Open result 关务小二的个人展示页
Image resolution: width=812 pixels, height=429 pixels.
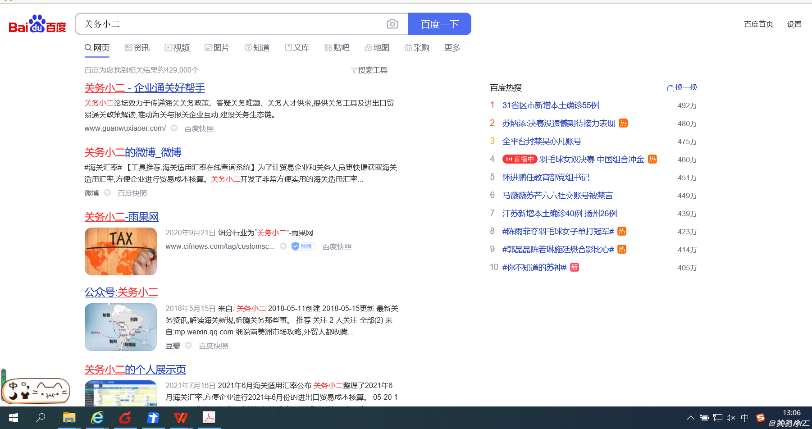point(135,370)
